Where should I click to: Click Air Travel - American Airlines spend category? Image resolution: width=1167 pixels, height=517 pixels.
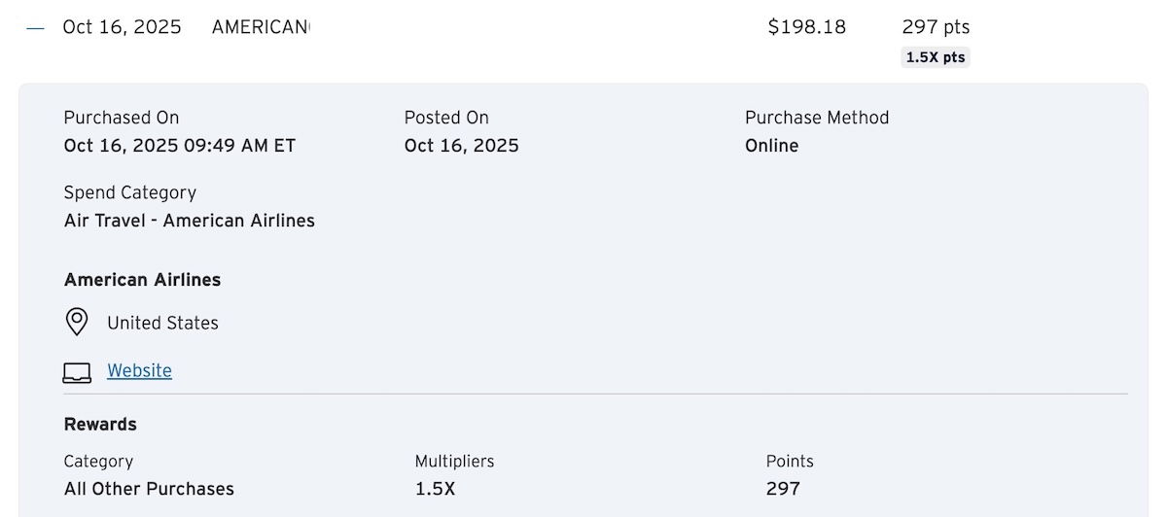pyautogui.click(x=189, y=221)
